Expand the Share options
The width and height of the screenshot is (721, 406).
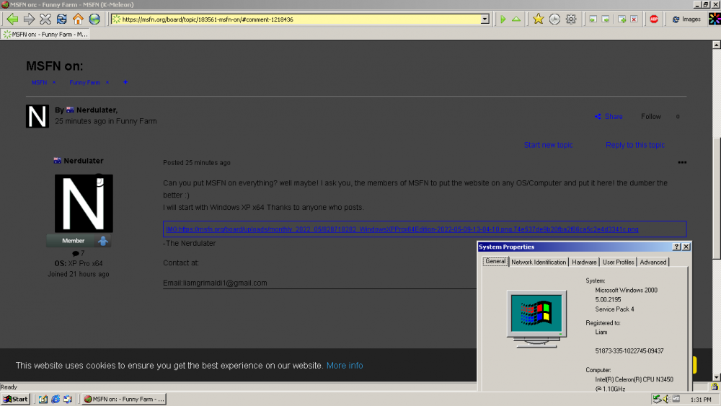click(609, 117)
